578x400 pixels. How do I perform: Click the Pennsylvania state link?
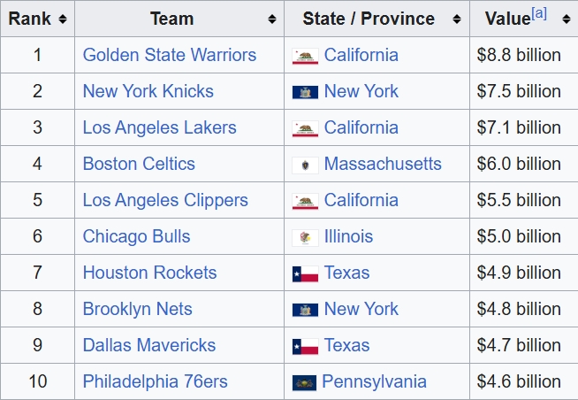pos(374,381)
